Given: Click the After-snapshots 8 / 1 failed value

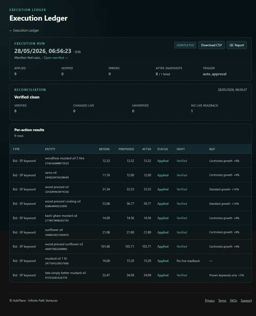Looking at the screenshot, I should click(x=163, y=74).
